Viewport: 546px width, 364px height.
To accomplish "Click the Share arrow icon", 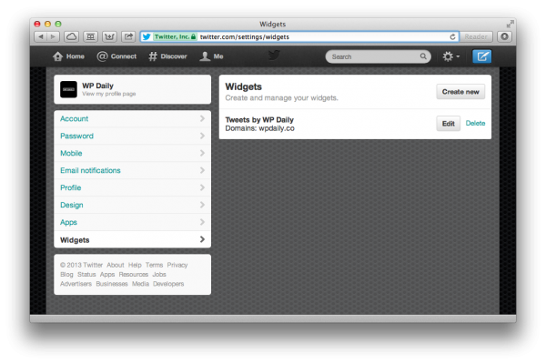I will click(128, 36).
